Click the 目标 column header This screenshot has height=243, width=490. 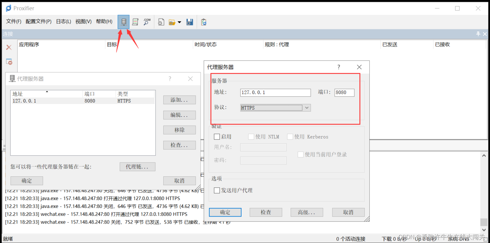coord(149,45)
